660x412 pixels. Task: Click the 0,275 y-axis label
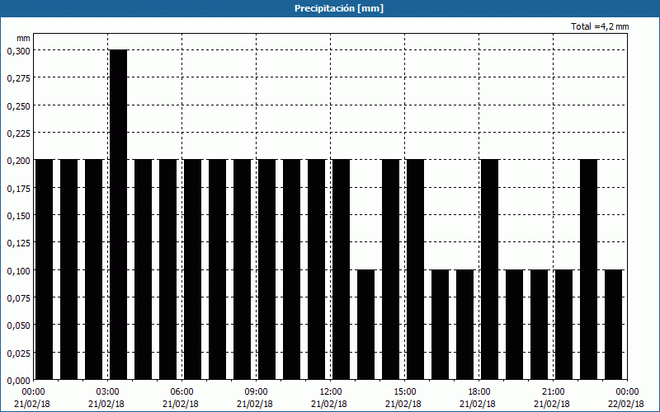click(x=18, y=78)
